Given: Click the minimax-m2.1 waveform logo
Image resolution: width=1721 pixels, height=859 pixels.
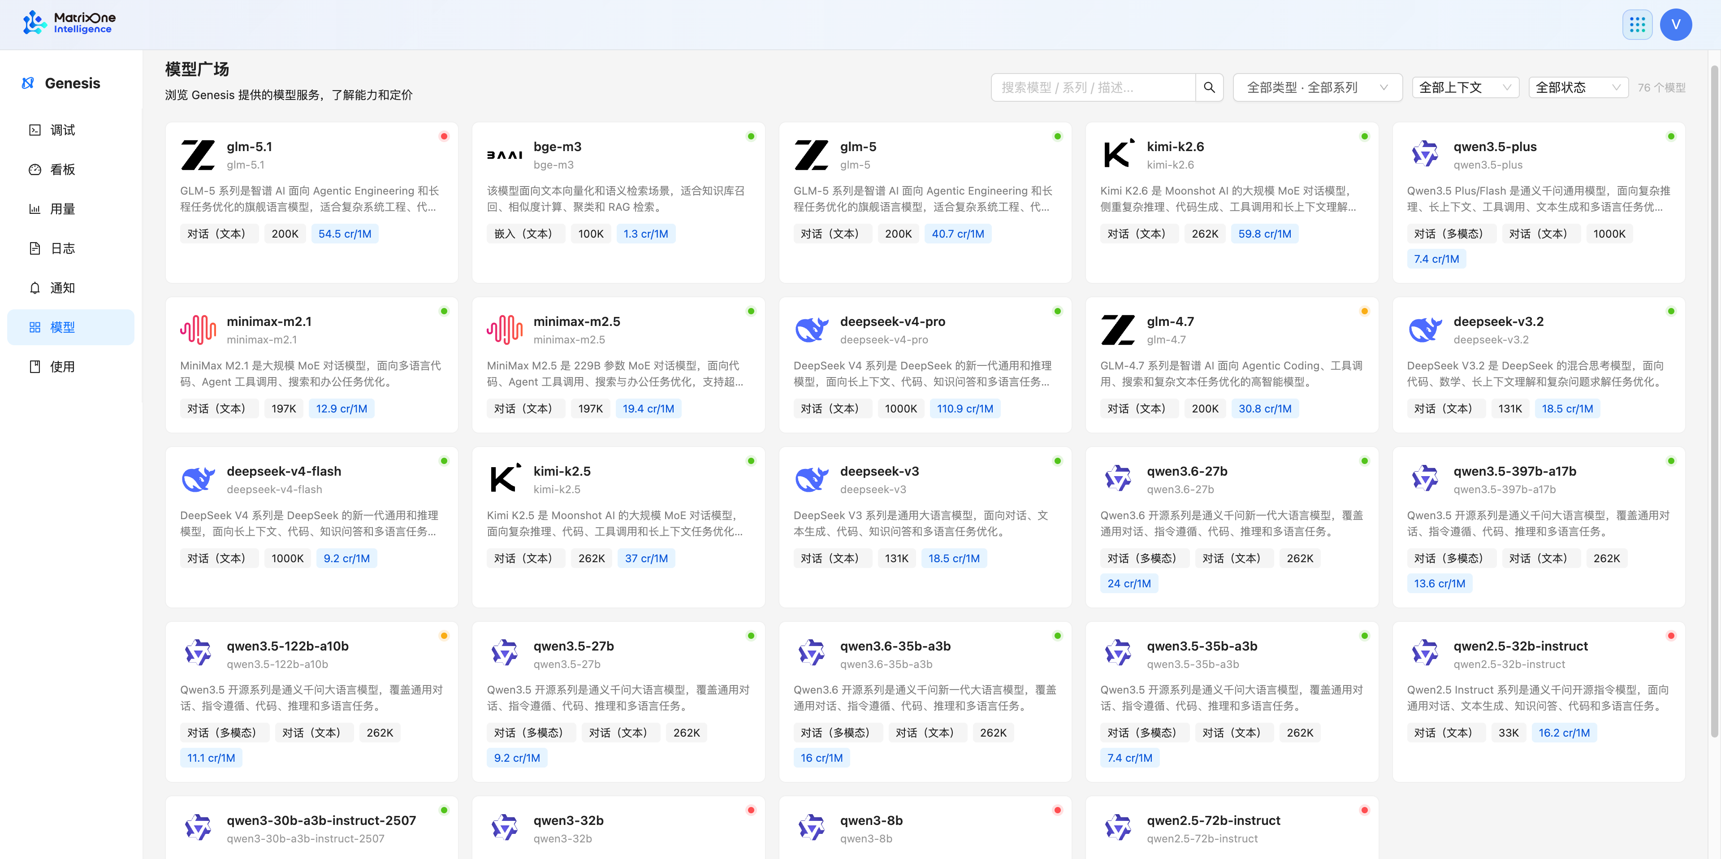Looking at the screenshot, I should [198, 330].
